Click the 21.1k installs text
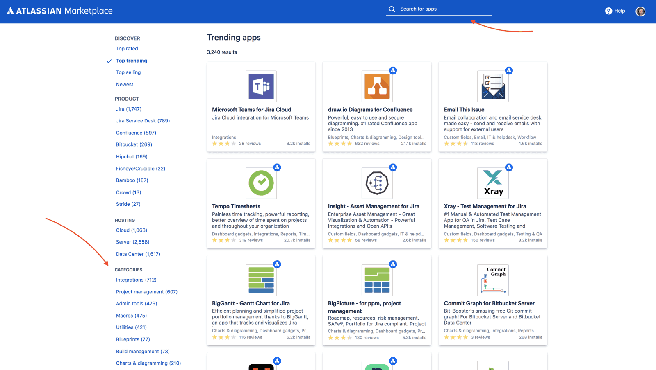 coord(414,144)
